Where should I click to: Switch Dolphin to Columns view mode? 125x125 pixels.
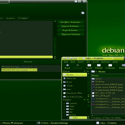(110, 67)
